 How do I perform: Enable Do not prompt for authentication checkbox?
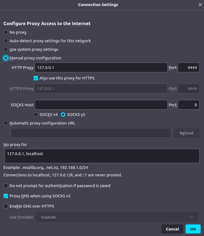point(6,186)
